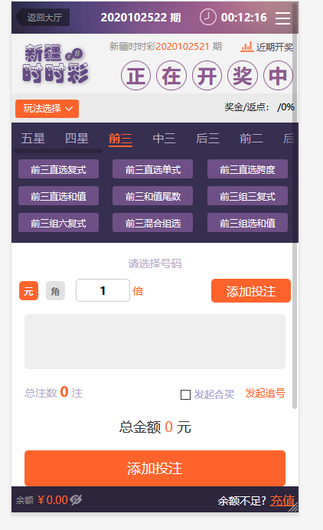Image resolution: width=323 pixels, height=530 pixels.
Task: Switch to the 中三 tab
Action: coord(165,139)
